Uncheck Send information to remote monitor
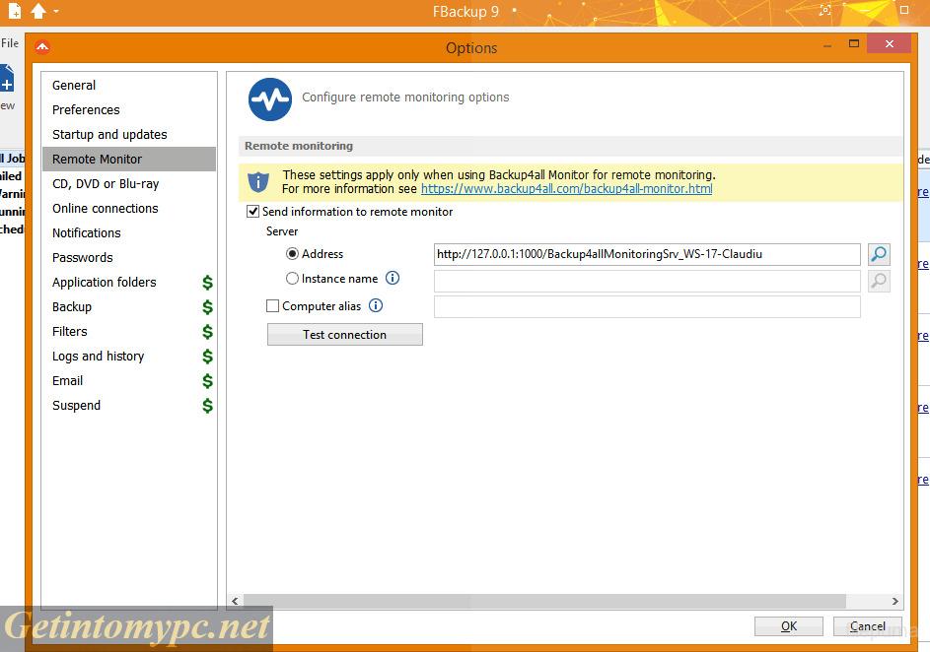 tap(253, 212)
